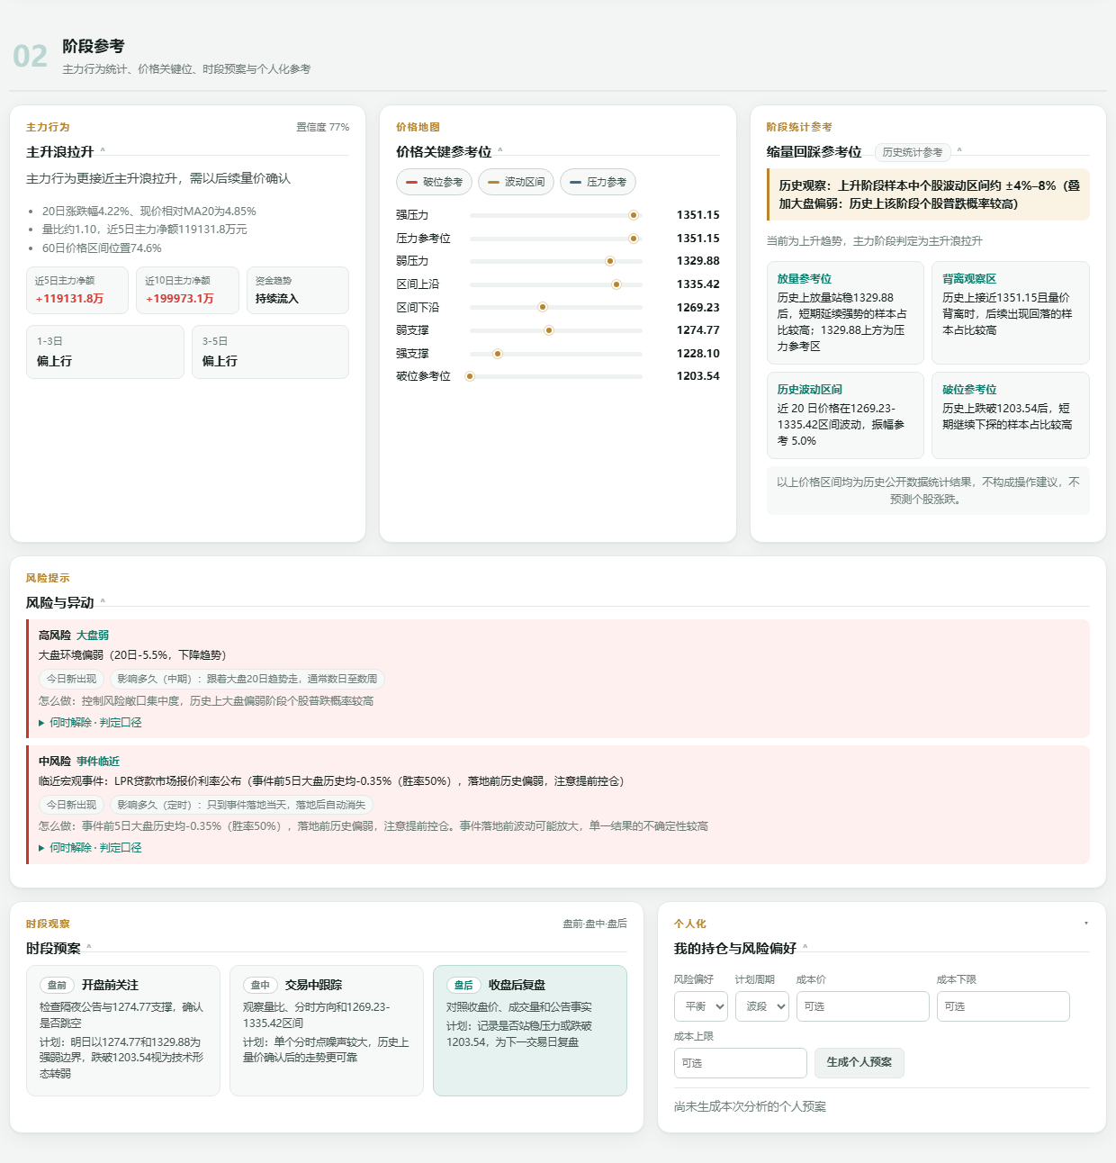Select the 开盘前关注 pre-market card
Screen dimensions: 1116x1163
point(123,1031)
